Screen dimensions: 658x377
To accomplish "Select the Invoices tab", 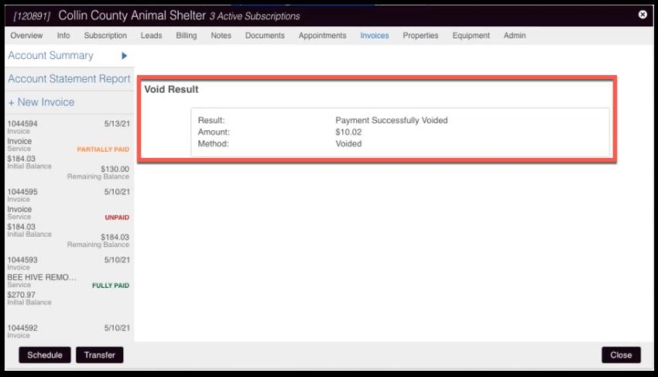I will [x=375, y=36].
